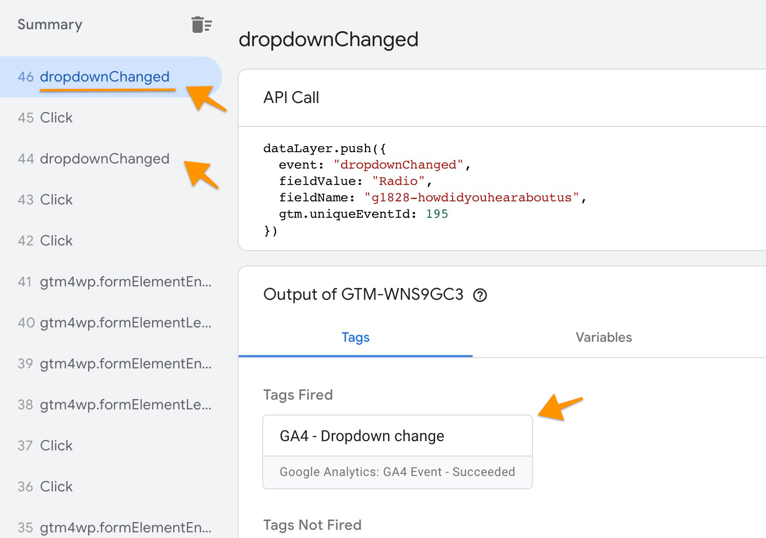The width and height of the screenshot is (766, 538).
Task: Select event 45 Click
Action: tap(56, 117)
